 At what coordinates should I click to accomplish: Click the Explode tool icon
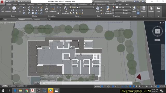[x=41, y=10]
